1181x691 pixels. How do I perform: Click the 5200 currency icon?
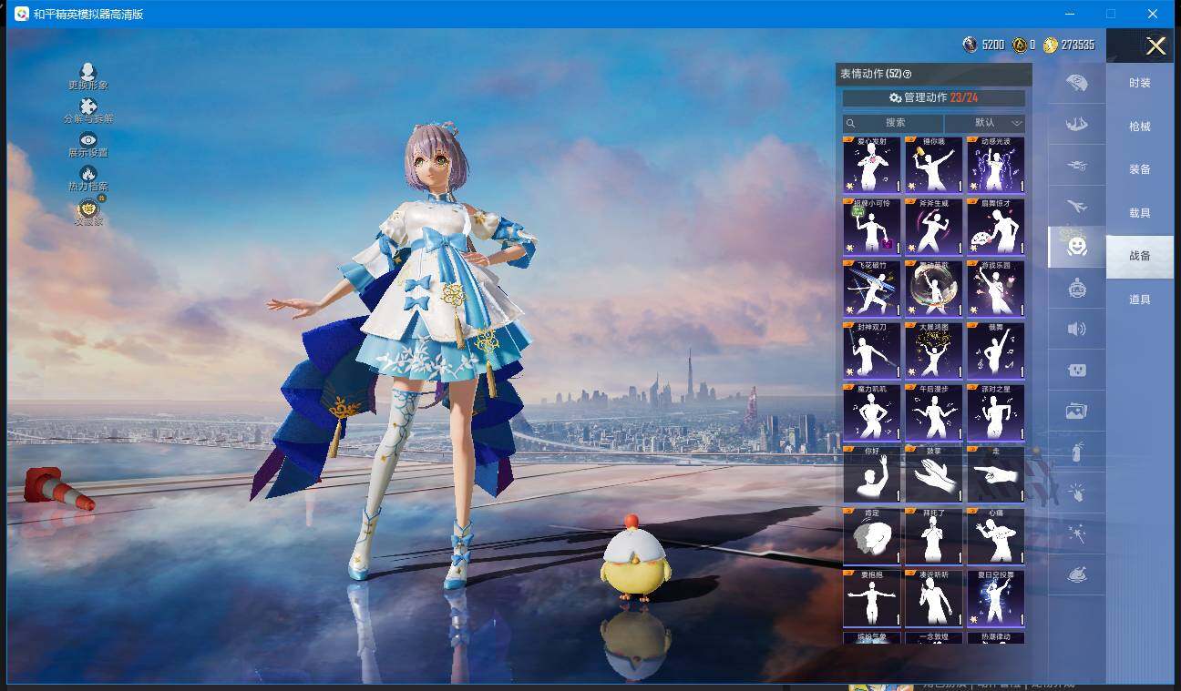click(x=970, y=45)
